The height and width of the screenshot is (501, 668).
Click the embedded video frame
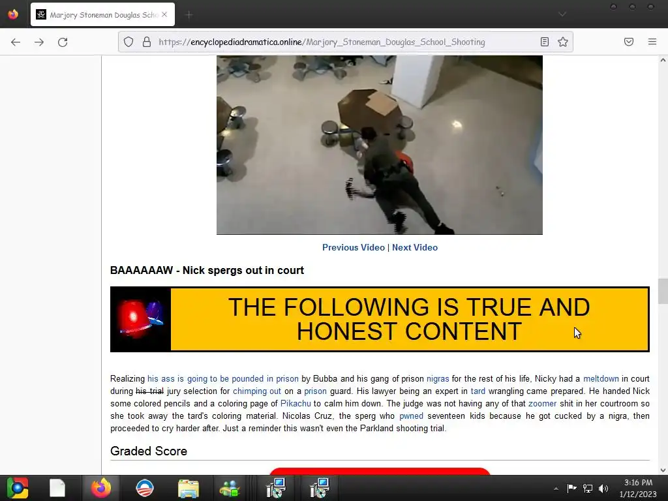[380, 145]
